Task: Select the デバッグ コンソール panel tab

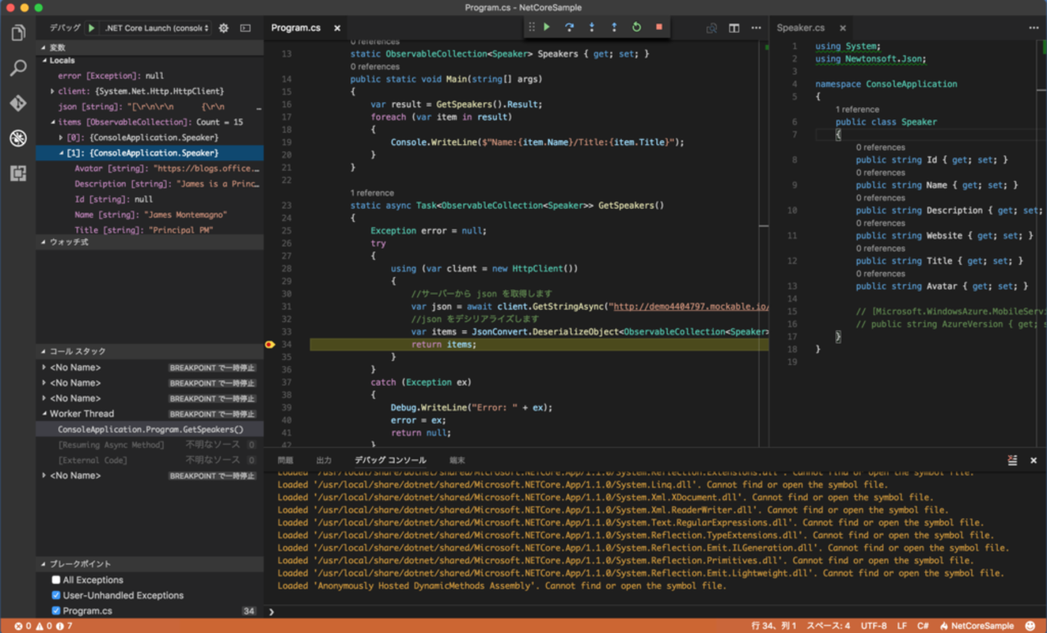Action: click(x=391, y=460)
